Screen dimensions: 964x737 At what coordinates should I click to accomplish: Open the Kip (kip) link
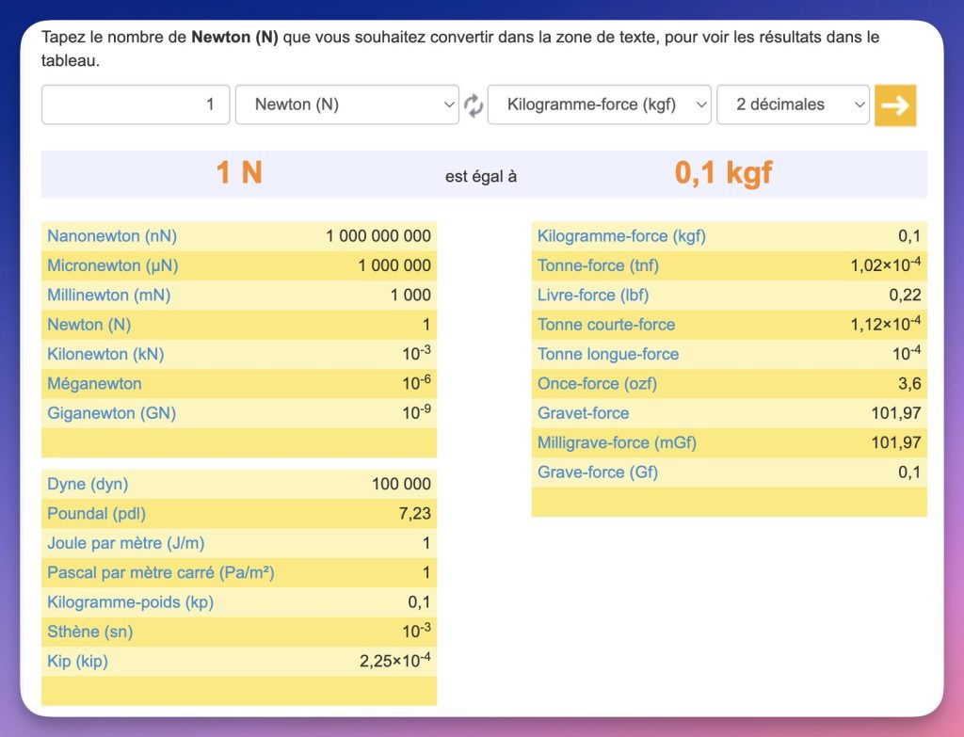click(x=77, y=661)
